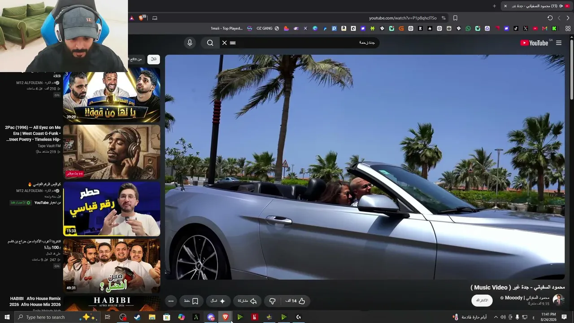574x323 pixels.
Task: Open the YouTube guide hamburger menu
Action: pos(559,43)
